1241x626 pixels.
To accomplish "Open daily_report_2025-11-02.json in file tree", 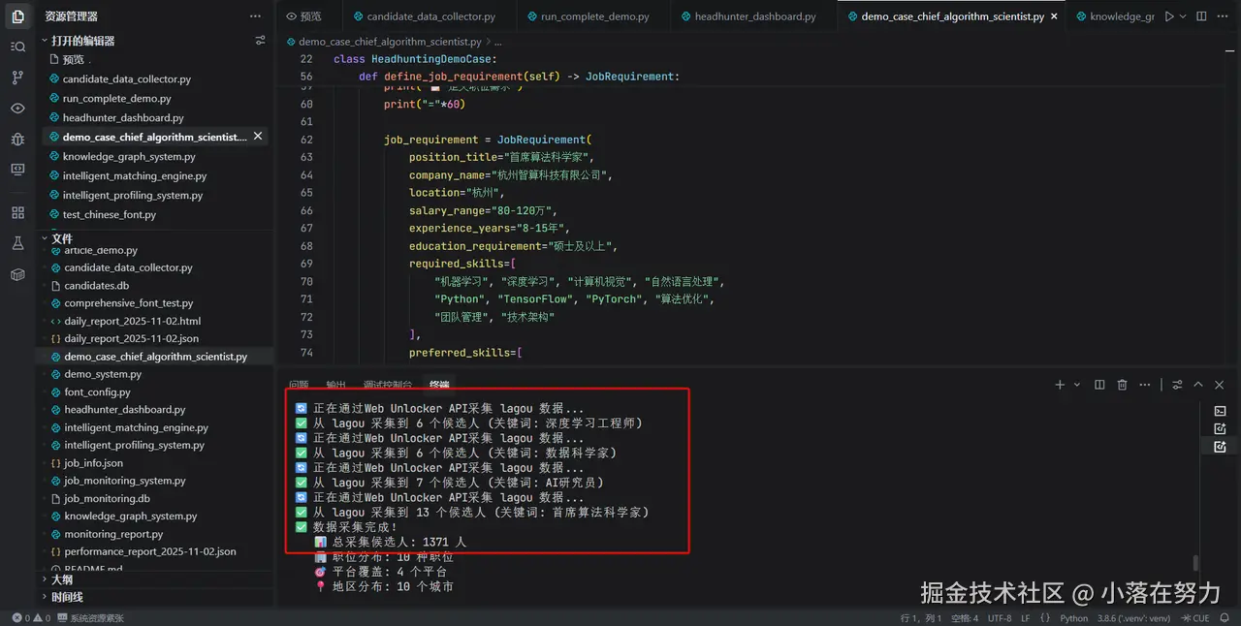I will 132,338.
